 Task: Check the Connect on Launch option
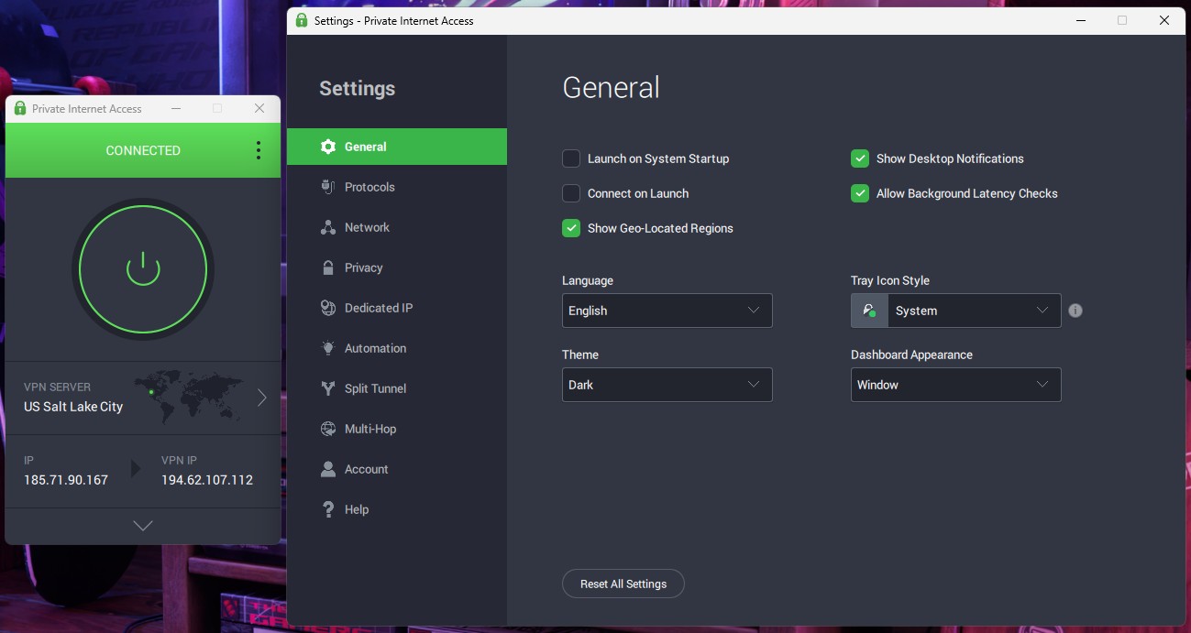(571, 193)
